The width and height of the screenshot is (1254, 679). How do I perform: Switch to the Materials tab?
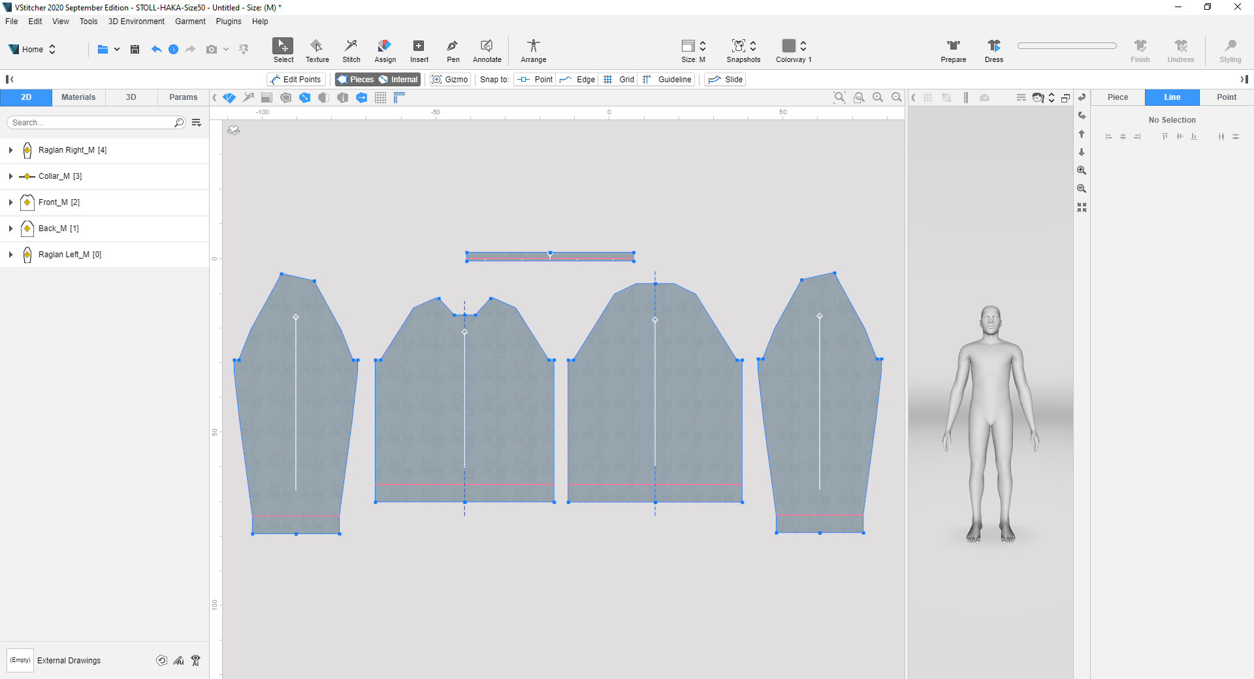[x=78, y=97]
